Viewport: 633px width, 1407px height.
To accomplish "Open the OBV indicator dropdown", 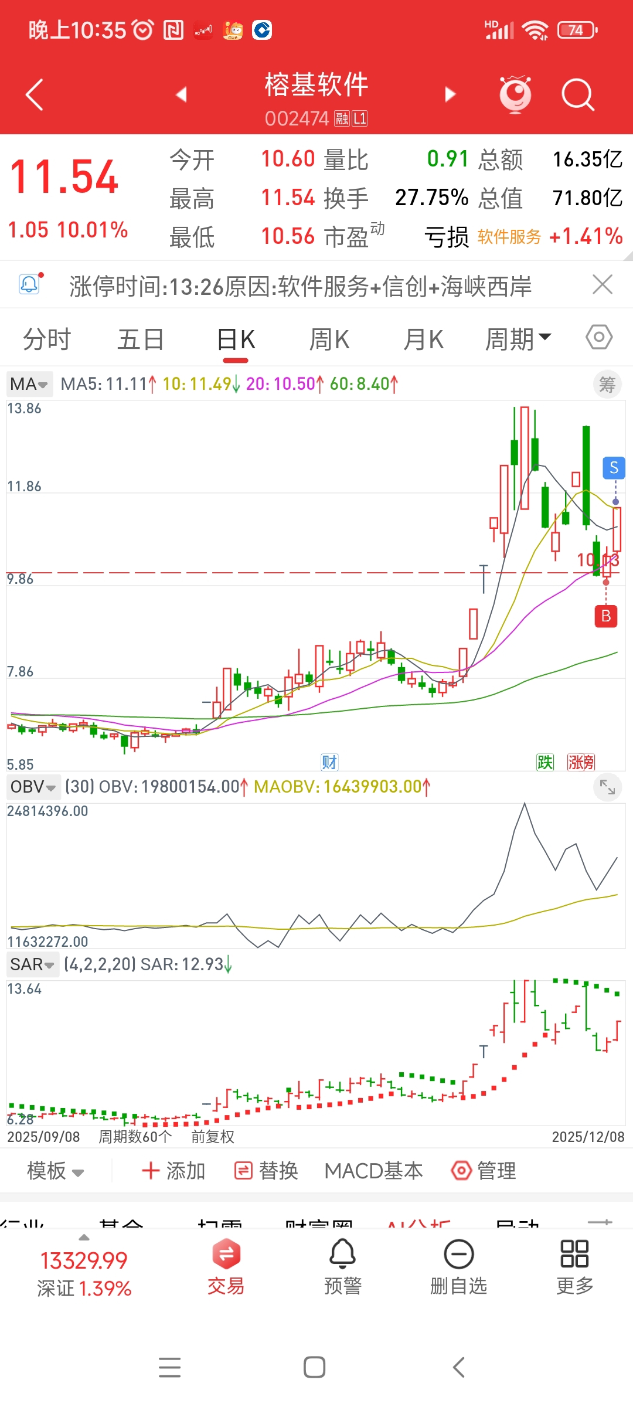I will (33, 787).
